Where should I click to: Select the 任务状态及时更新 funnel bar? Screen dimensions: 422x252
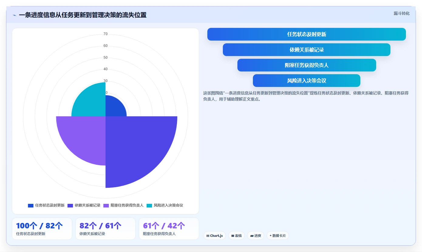point(307,34)
